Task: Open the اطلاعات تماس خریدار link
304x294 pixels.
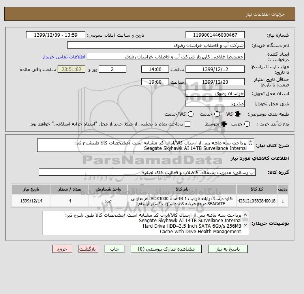Action: coord(64,57)
